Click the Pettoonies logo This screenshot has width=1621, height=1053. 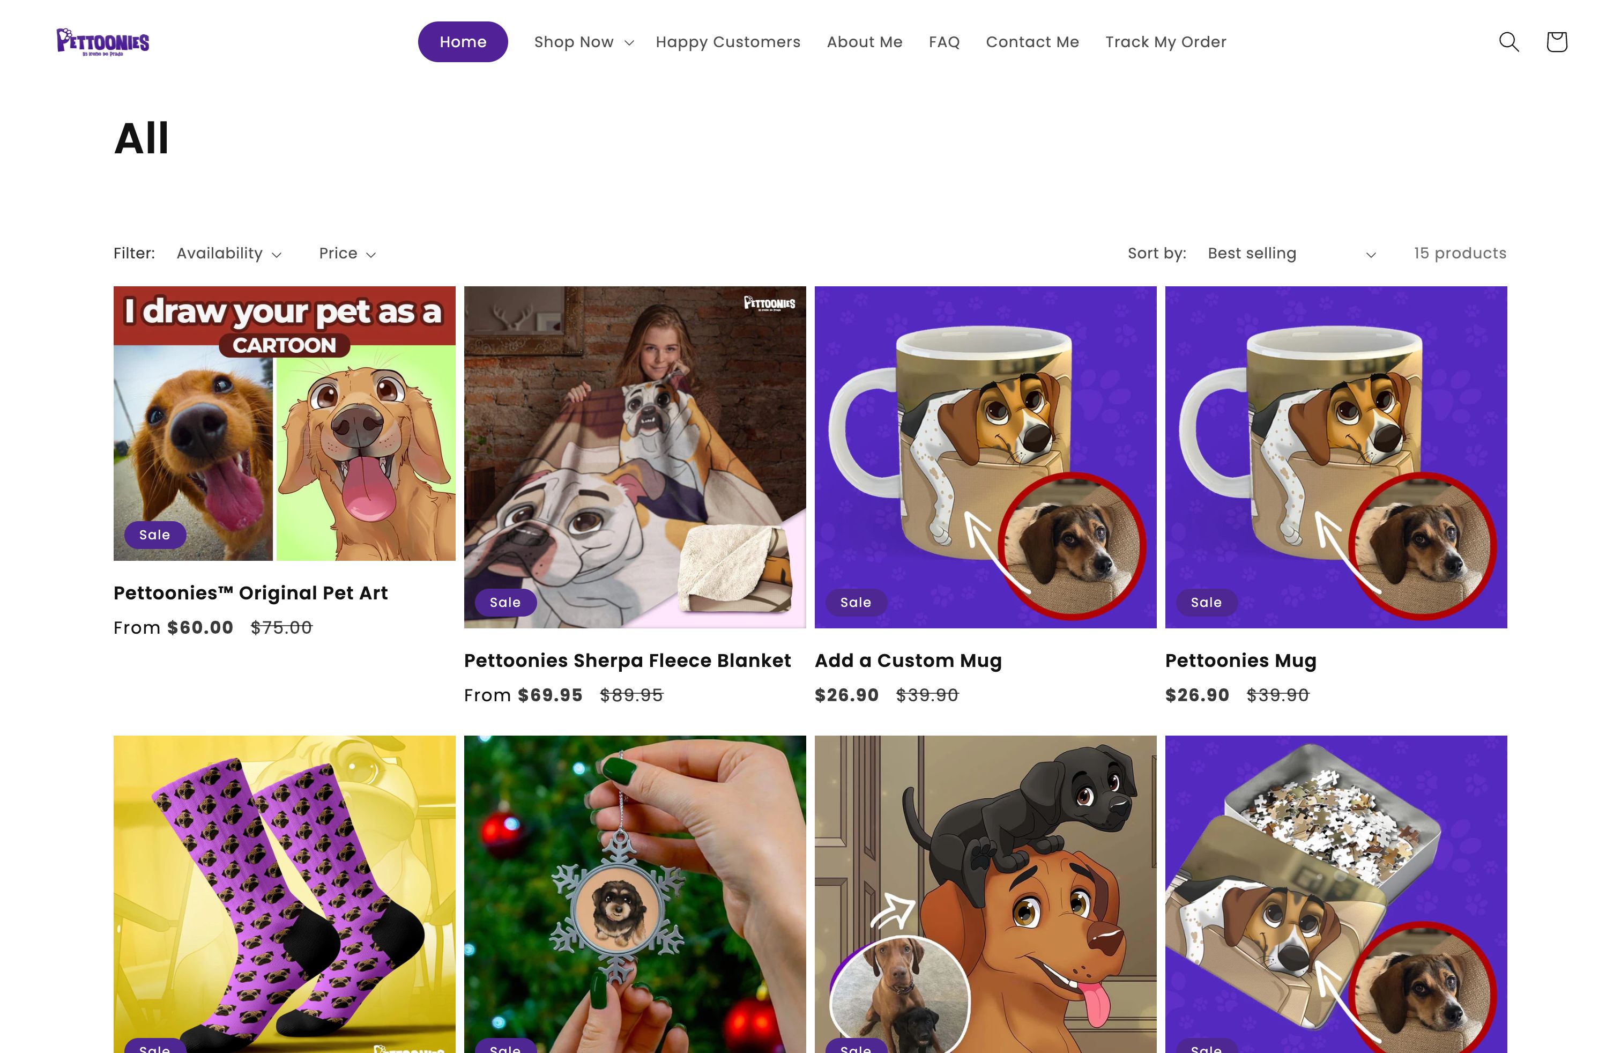tap(103, 41)
